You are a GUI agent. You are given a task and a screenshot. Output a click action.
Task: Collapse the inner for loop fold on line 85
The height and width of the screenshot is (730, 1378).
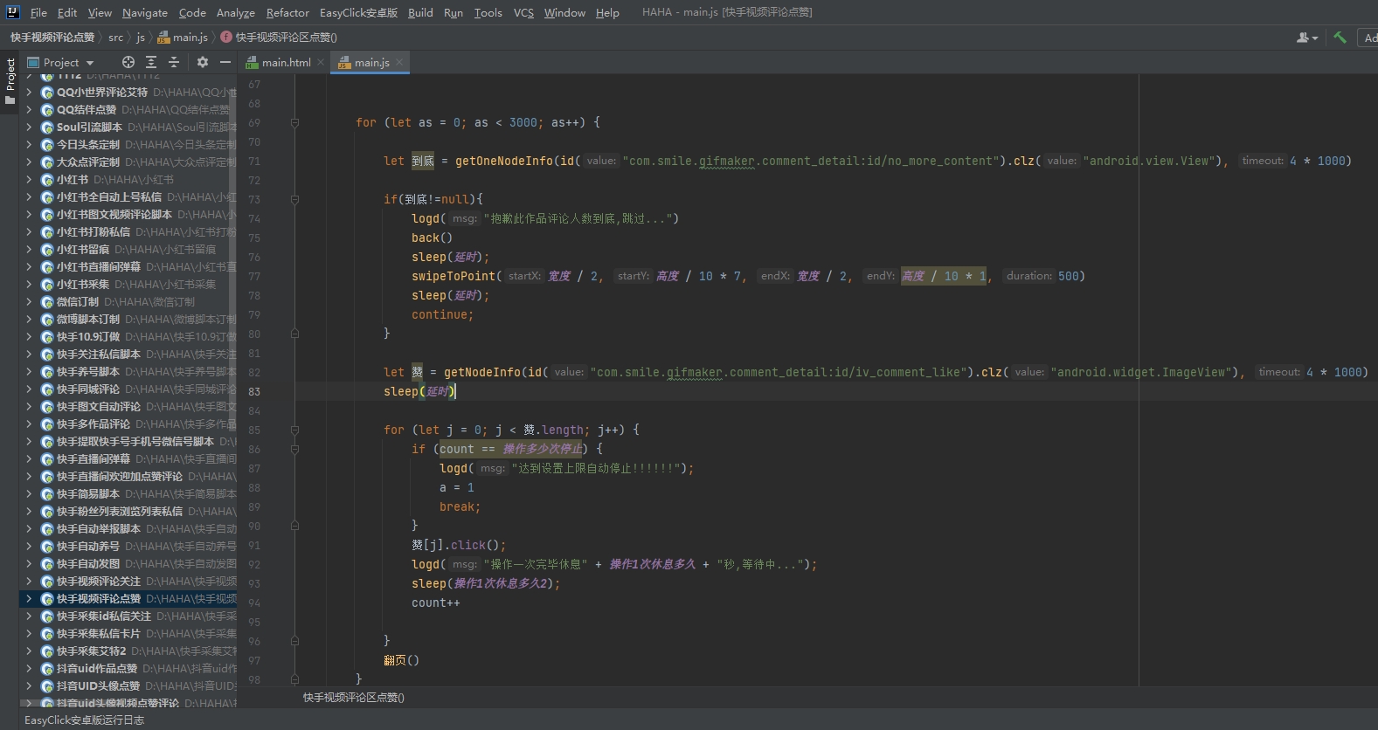click(294, 430)
